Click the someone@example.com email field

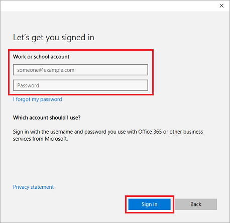(80, 70)
